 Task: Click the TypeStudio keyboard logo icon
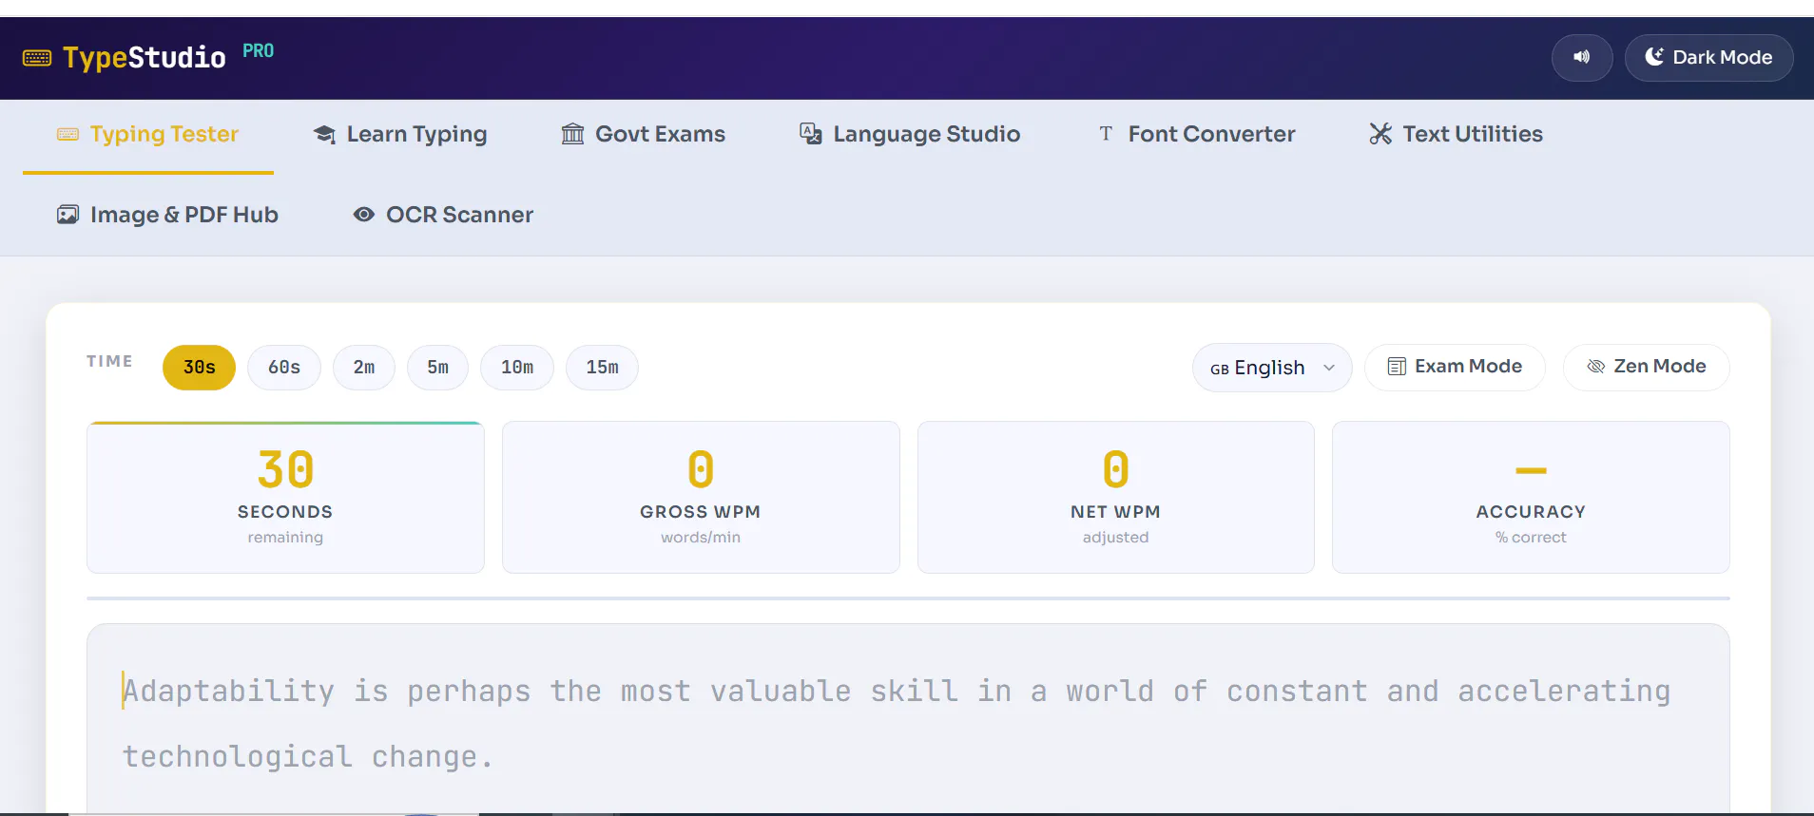pyautogui.click(x=37, y=58)
